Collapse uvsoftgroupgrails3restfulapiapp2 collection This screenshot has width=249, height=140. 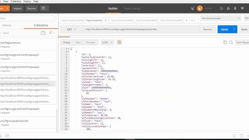(x=28, y=68)
